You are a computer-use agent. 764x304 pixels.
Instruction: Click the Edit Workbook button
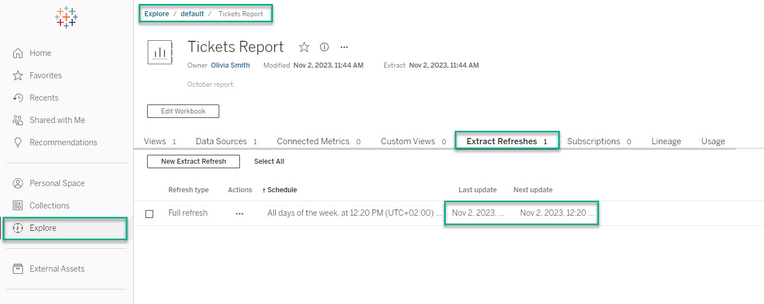coord(183,111)
